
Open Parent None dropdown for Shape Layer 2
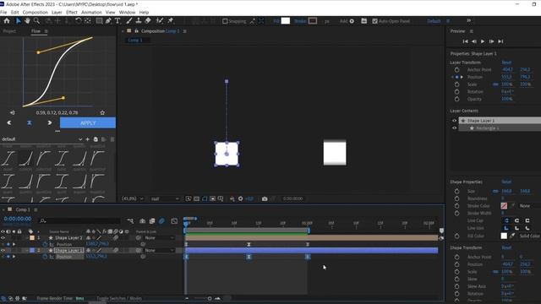point(160,238)
